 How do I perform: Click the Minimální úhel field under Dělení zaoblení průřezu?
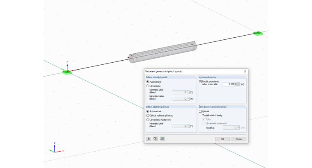click(179, 126)
